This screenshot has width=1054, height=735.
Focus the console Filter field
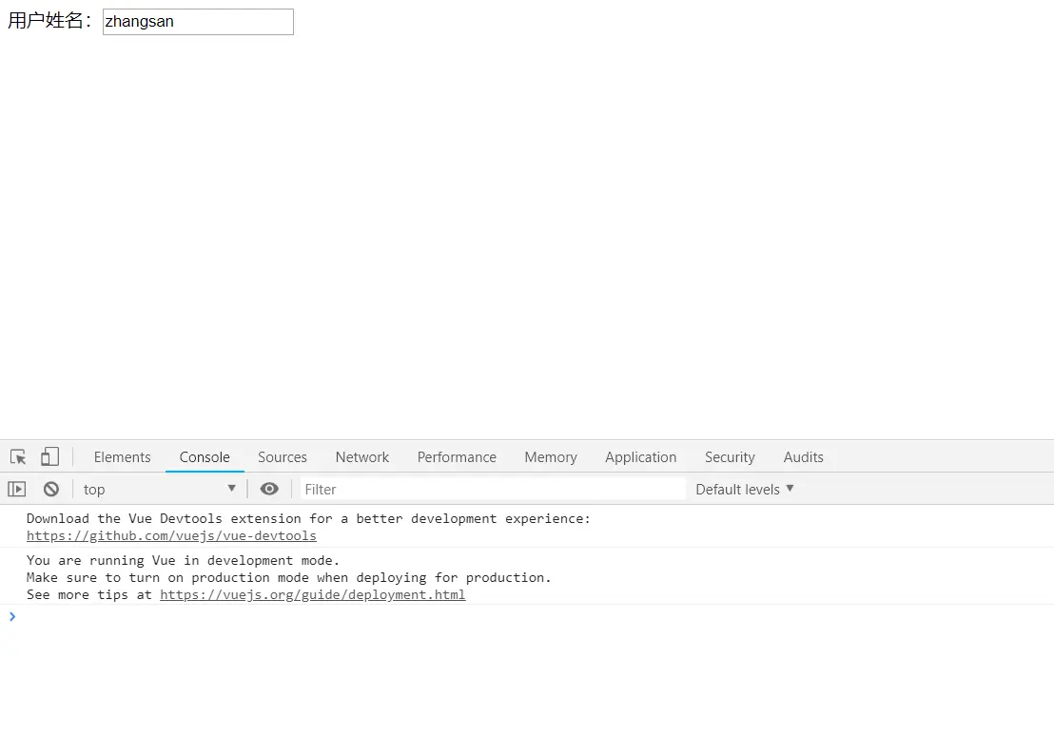(492, 489)
